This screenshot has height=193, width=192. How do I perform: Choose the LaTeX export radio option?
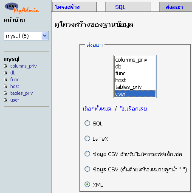[x=87, y=139]
